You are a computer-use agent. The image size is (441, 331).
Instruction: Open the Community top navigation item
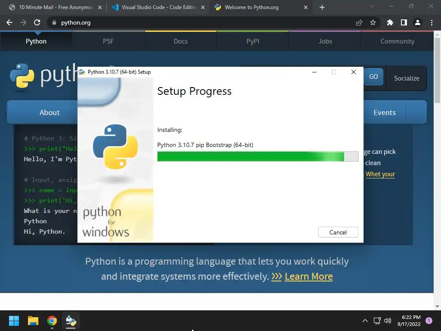coord(398,41)
